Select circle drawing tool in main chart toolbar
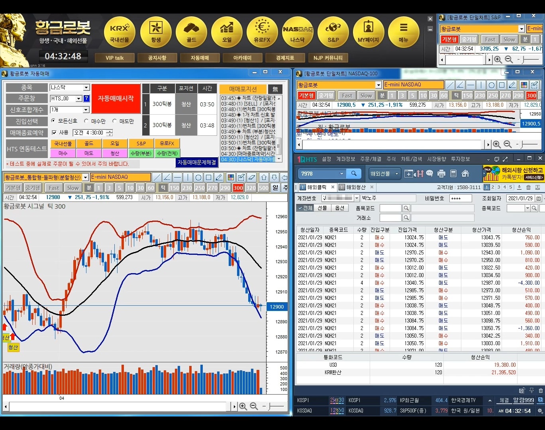This screenshot has height=430, width=545. (x=198, y=177)
